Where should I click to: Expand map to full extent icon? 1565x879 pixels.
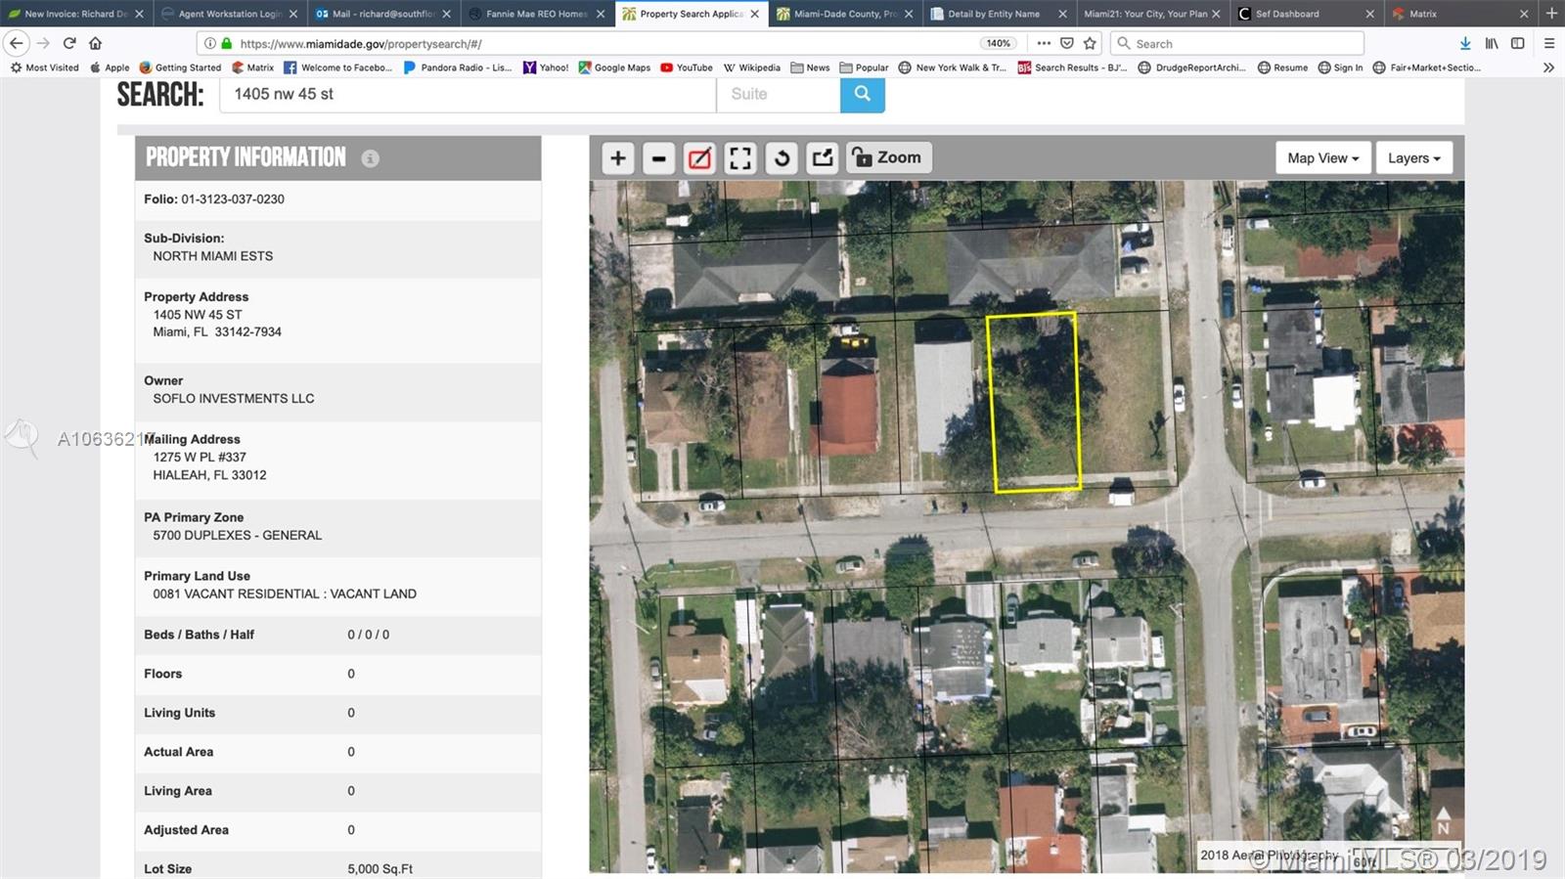[740, 158]
